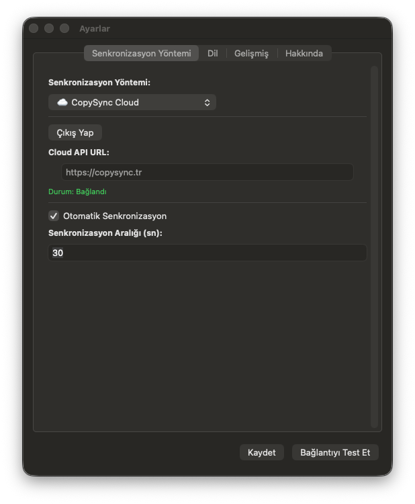Open the Dil tab
The width and height of the screenshot is (415, 504).
213,53
